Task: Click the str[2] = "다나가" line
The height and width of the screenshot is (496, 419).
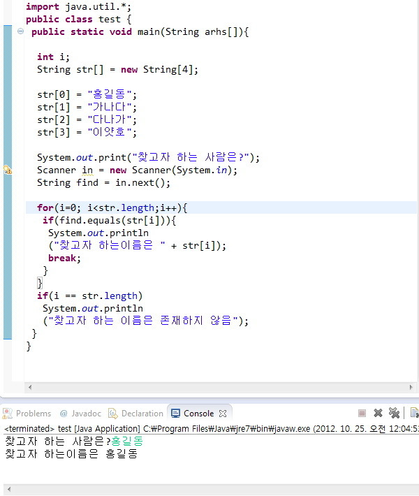Action: coord(87,119)
